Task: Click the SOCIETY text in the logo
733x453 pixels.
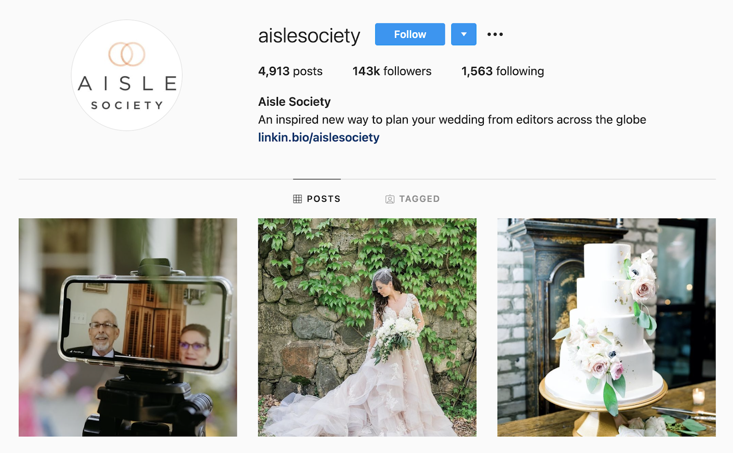Action: [127, 106]
